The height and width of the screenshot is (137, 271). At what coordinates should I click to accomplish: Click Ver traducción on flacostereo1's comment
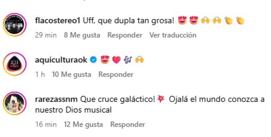(173, 35)
